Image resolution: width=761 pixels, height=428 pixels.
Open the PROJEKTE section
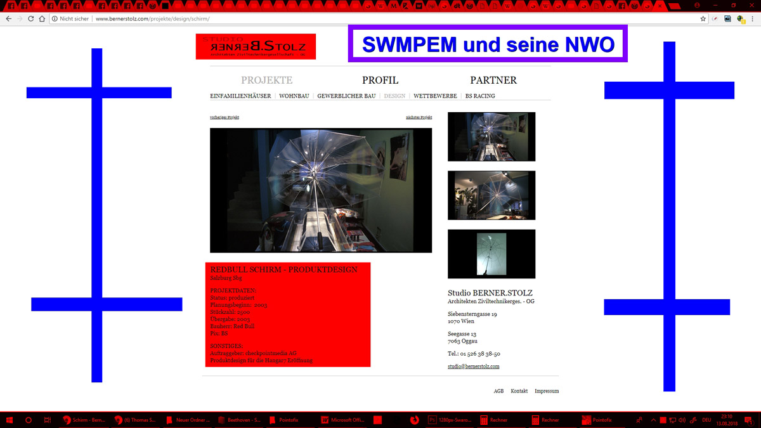[x=267, y=81]
